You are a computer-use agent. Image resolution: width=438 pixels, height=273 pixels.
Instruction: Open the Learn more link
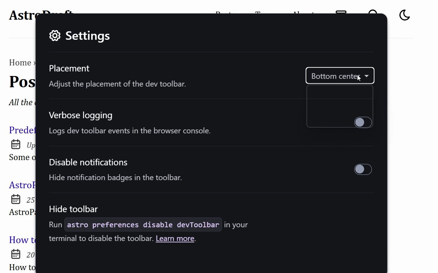(x=175, y=239)
